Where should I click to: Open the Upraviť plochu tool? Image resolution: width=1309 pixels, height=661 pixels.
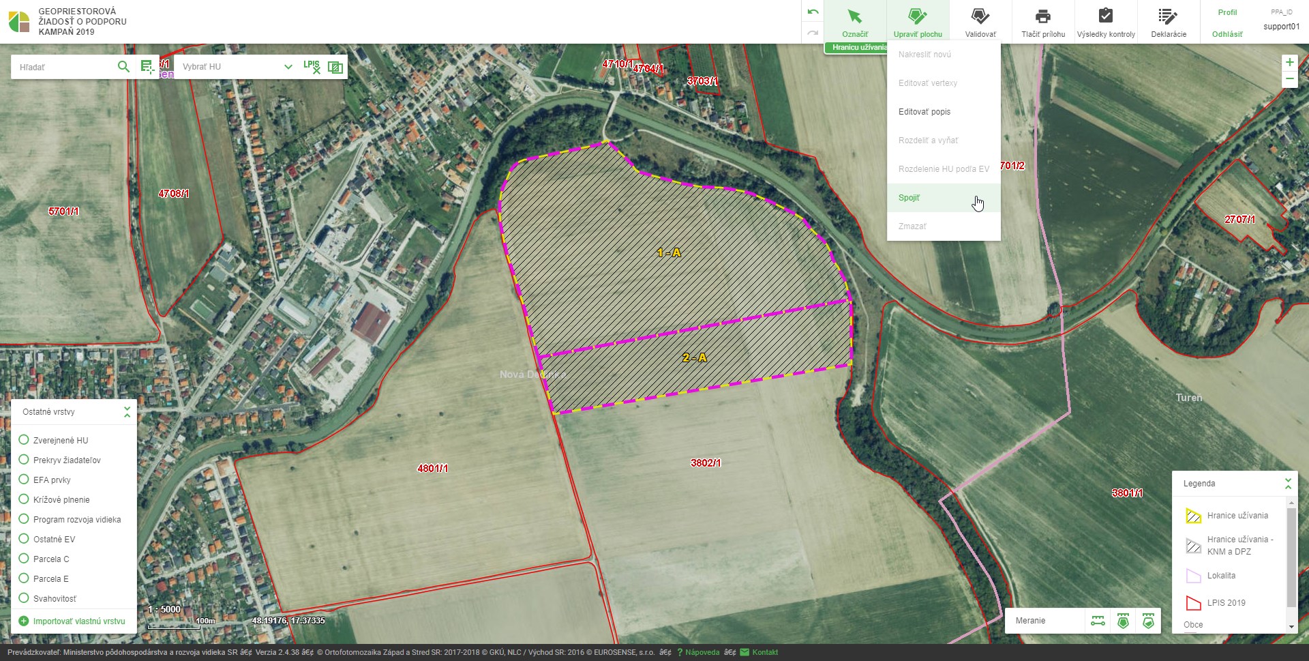click(918, 22)
